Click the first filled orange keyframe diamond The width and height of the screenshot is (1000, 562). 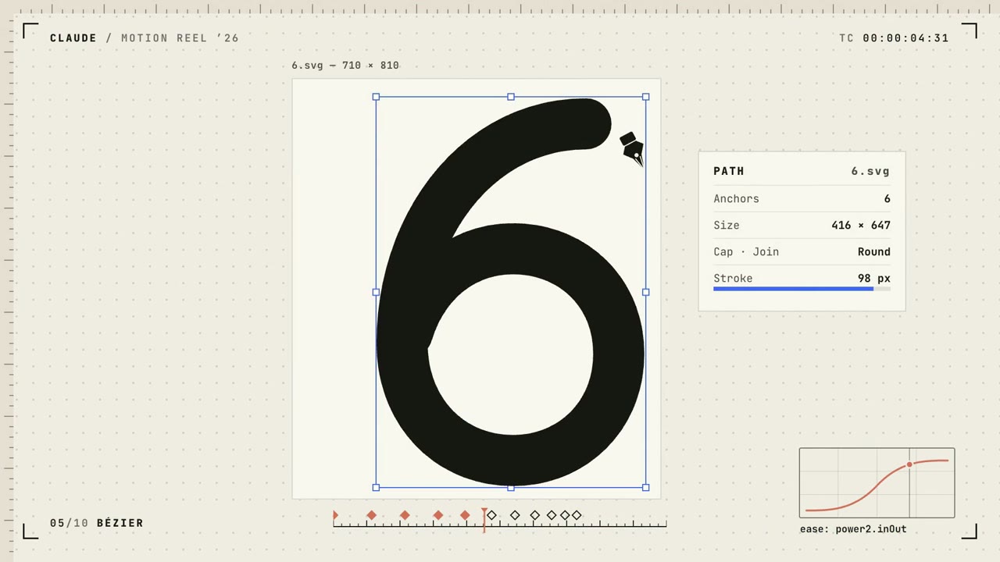tap(371, 515)
